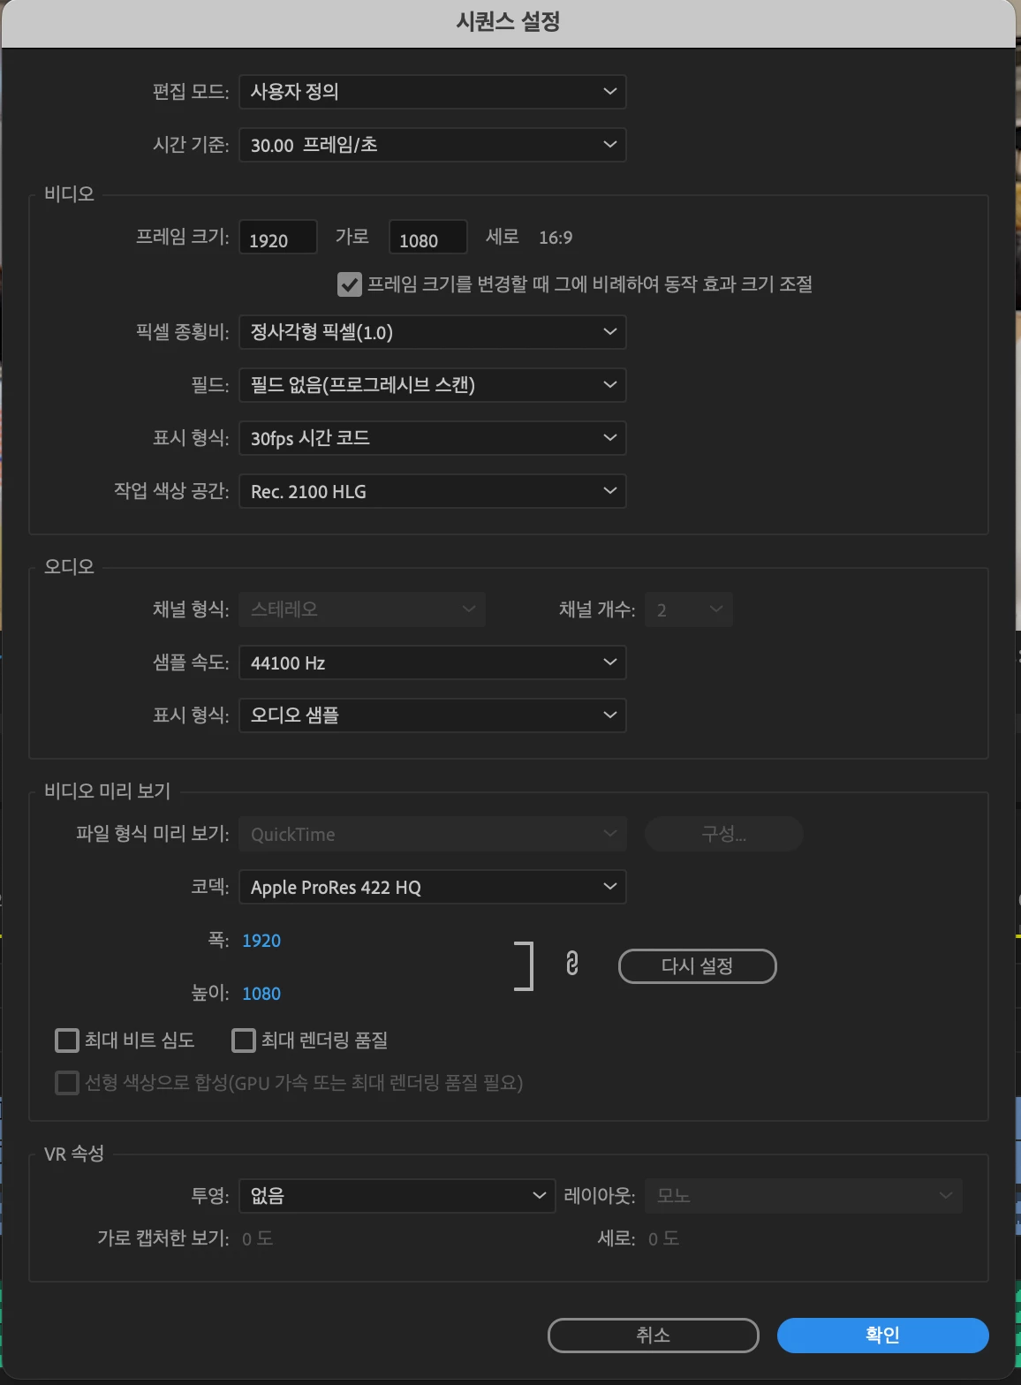Open the VR 투영 dropdown
This screenshot has width=1021, height=1385.
[x=397, y=1196]
